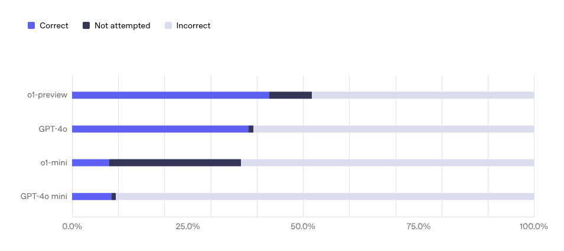Screen dimensions: 564x251
Task: Click the blue Correct legend swatch
Action: pyautogui.click(x=31, y=25)
